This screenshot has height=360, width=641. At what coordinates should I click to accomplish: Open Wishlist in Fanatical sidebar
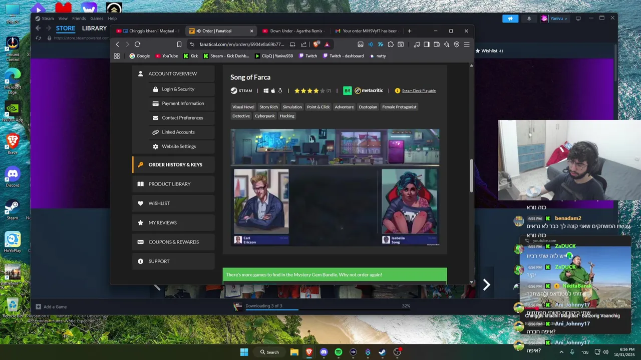click(x=173, y=203)
